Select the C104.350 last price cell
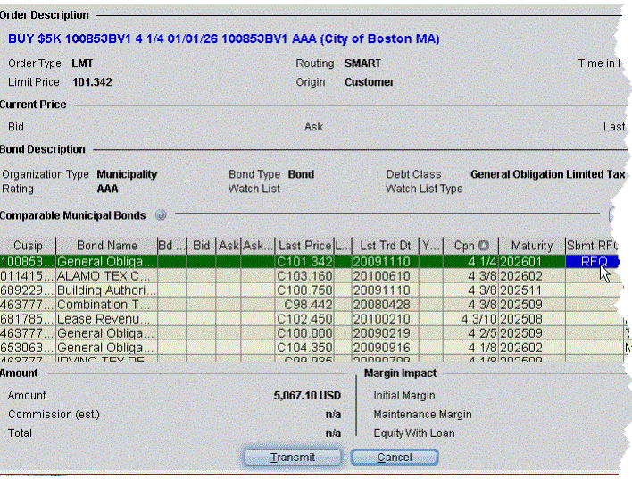Screen dimensions: 632x479 pyautogui.click(x=304, y=348)
